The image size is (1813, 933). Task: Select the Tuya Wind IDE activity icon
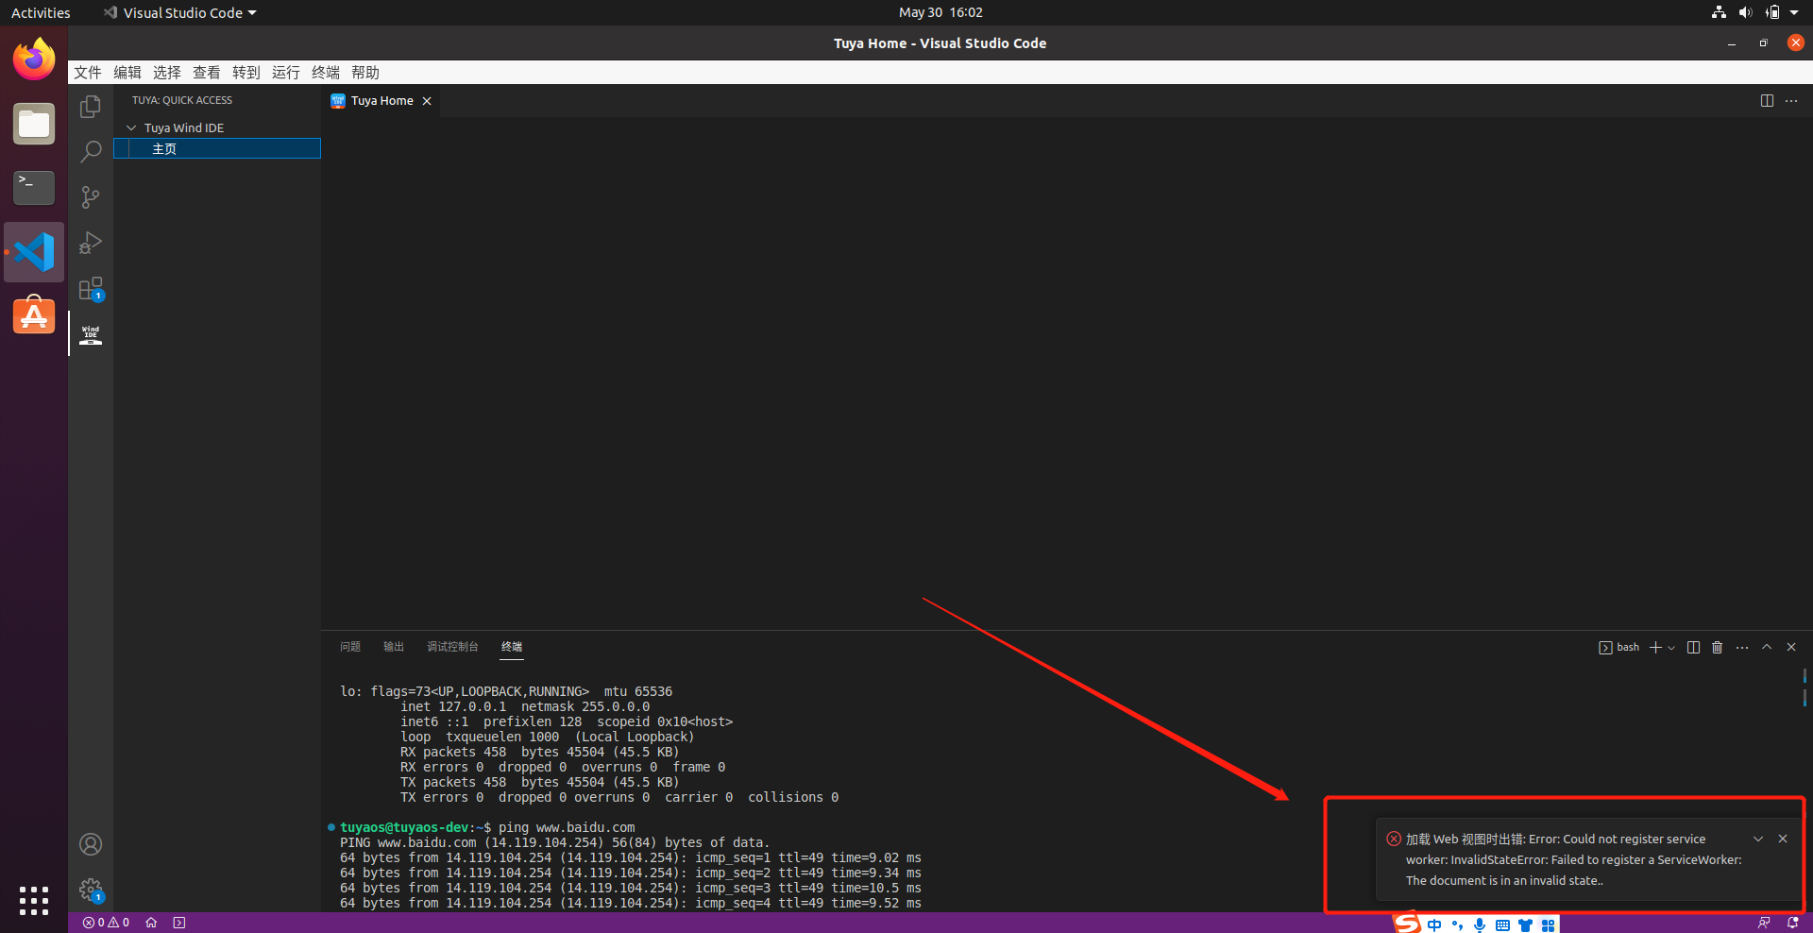(91, 333)
